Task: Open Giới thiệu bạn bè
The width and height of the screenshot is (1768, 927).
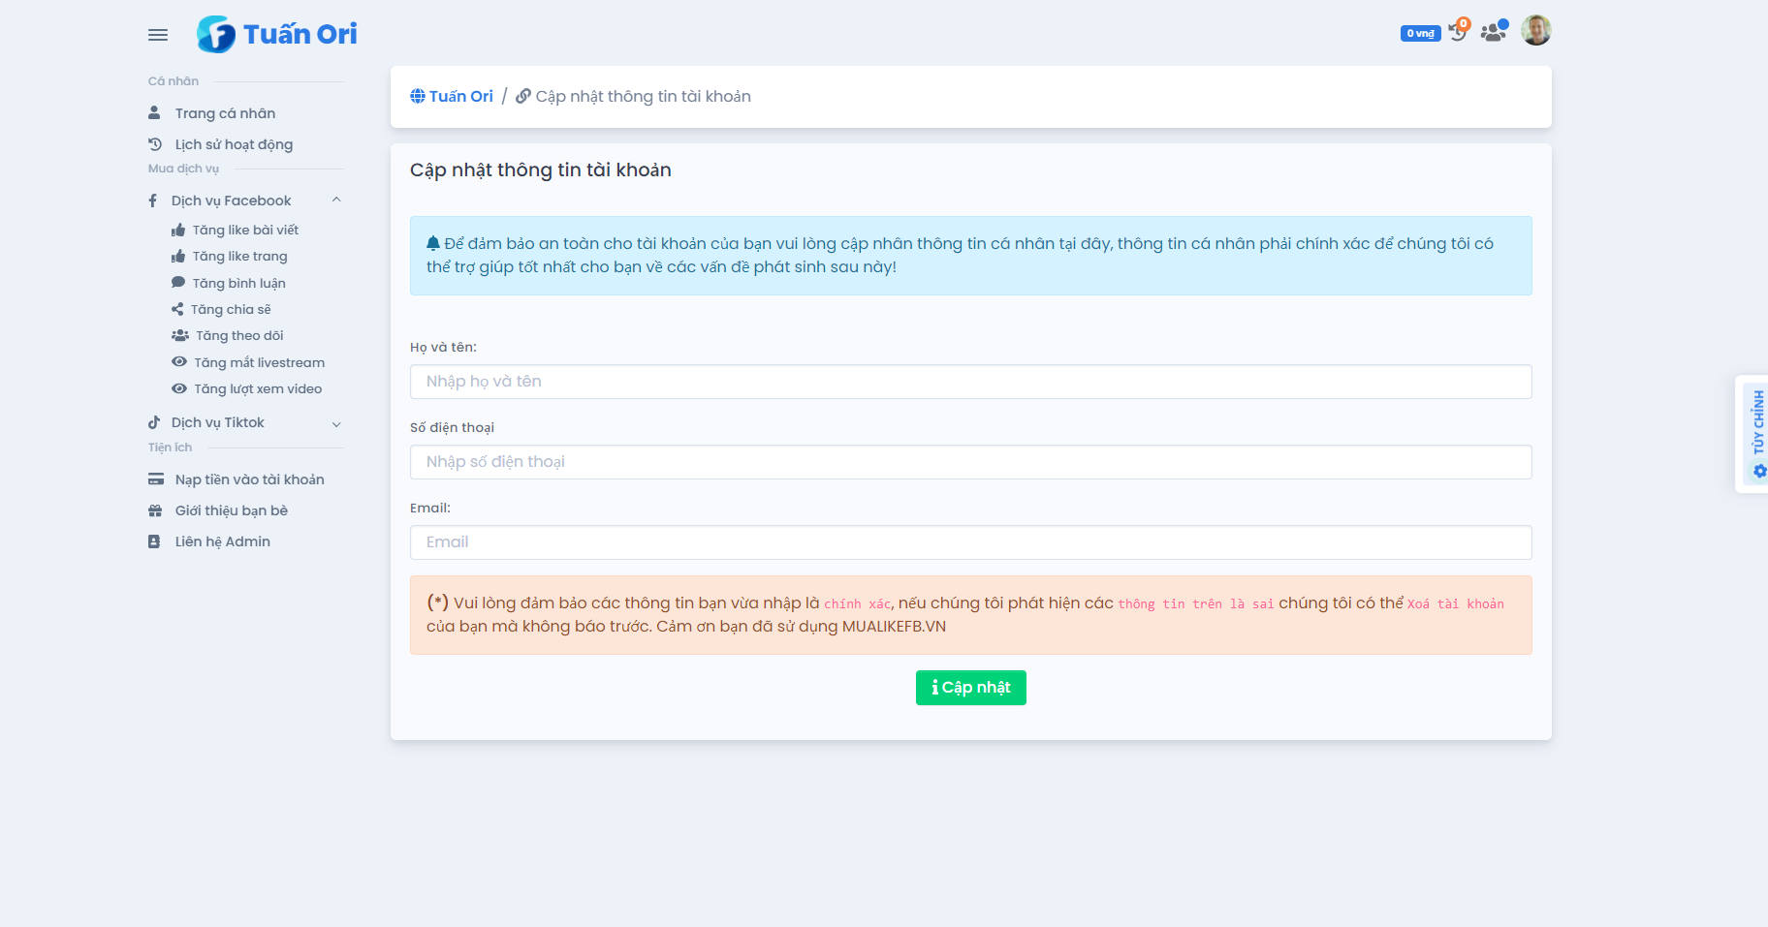Action: tap(231, 510)
